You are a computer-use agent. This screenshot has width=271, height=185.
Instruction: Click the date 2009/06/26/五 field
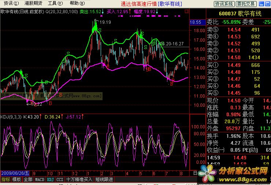tap(15, 173)
